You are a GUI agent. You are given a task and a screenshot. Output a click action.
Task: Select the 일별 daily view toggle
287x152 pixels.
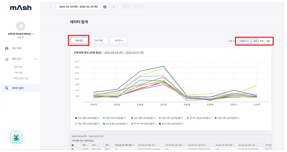(255, 41)
